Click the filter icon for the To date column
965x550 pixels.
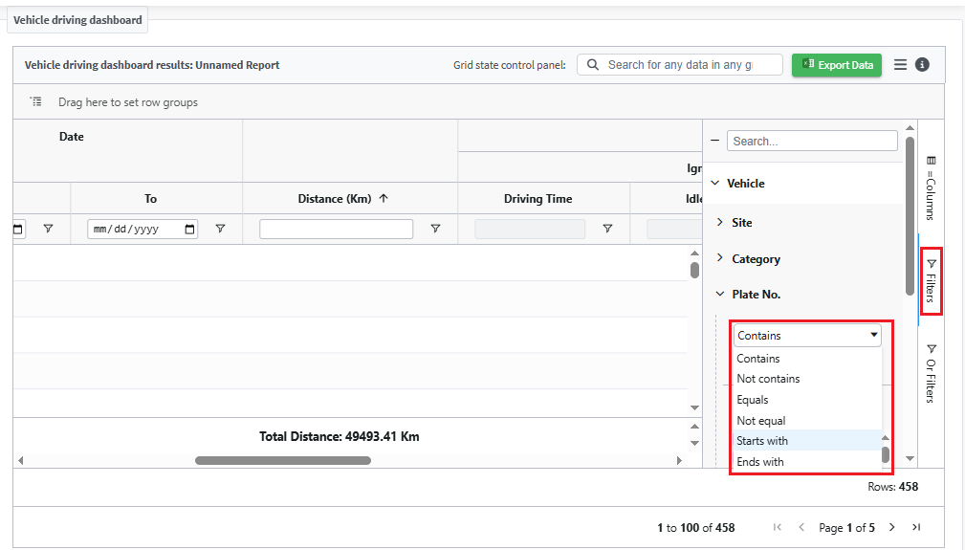tap(220, 230)
